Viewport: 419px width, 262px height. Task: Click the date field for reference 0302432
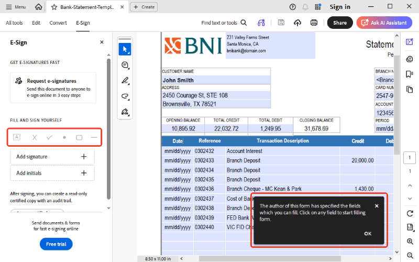coord(178,151)
